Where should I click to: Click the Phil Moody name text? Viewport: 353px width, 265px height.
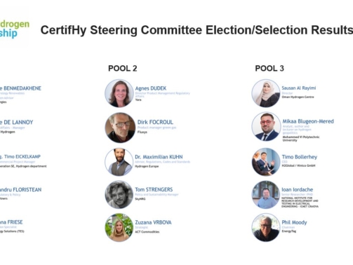294,222
